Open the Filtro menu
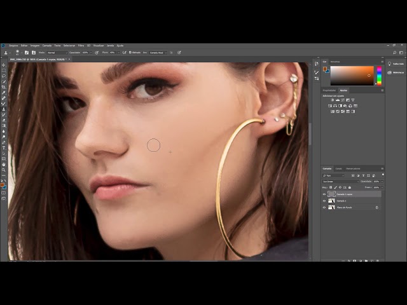 pos(81,46)
